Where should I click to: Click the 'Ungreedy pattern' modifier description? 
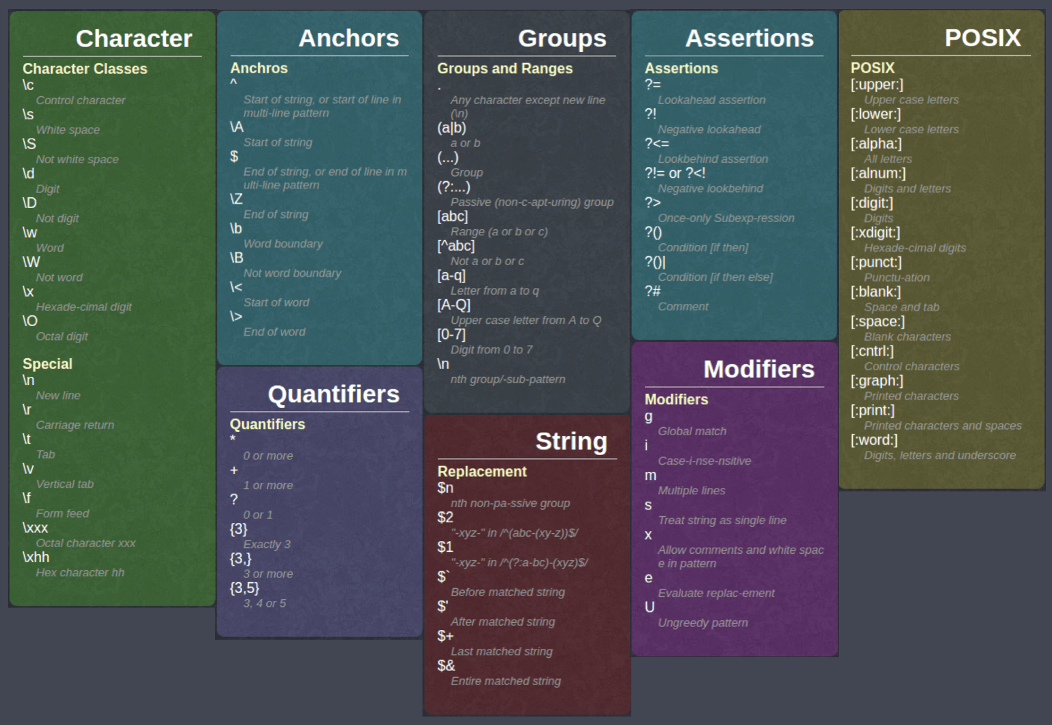coord(703,623)
